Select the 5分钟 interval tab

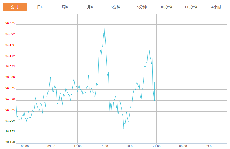pyautogui.click(x=116, y=7)
